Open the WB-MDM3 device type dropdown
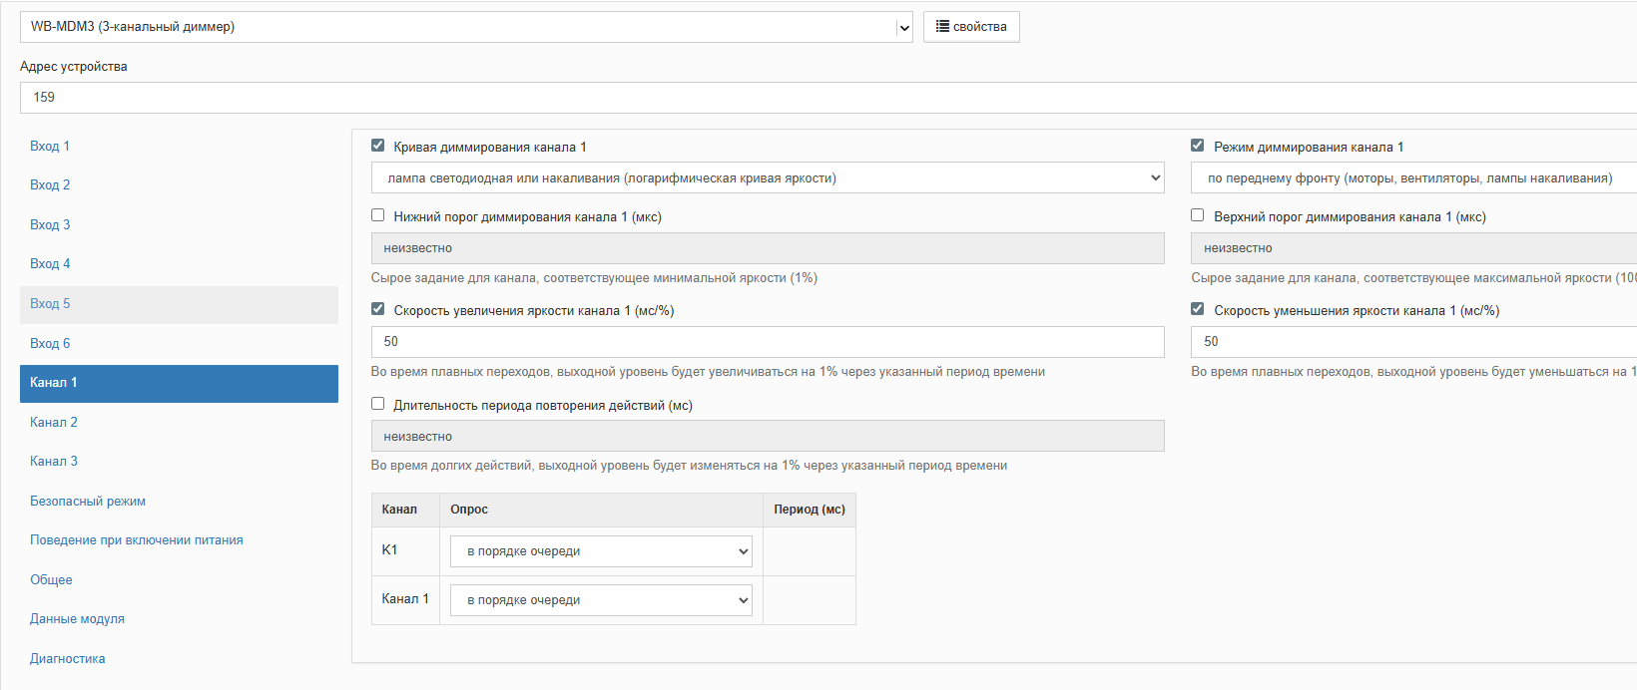This screenshot has height=690, width=1637. 465,27
